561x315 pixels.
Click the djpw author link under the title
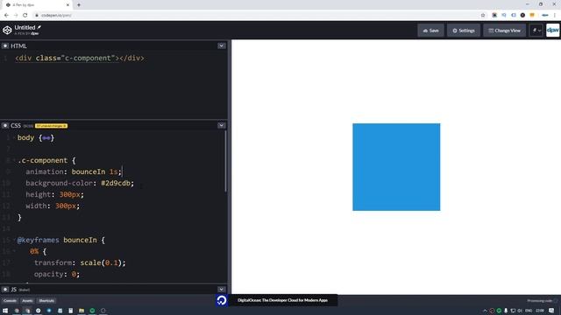tap(35, 33)
